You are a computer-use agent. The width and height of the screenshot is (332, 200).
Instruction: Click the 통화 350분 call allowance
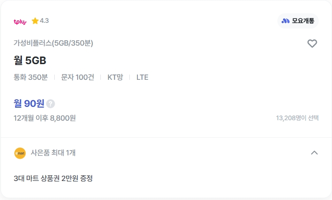click(x=31, y=77)
